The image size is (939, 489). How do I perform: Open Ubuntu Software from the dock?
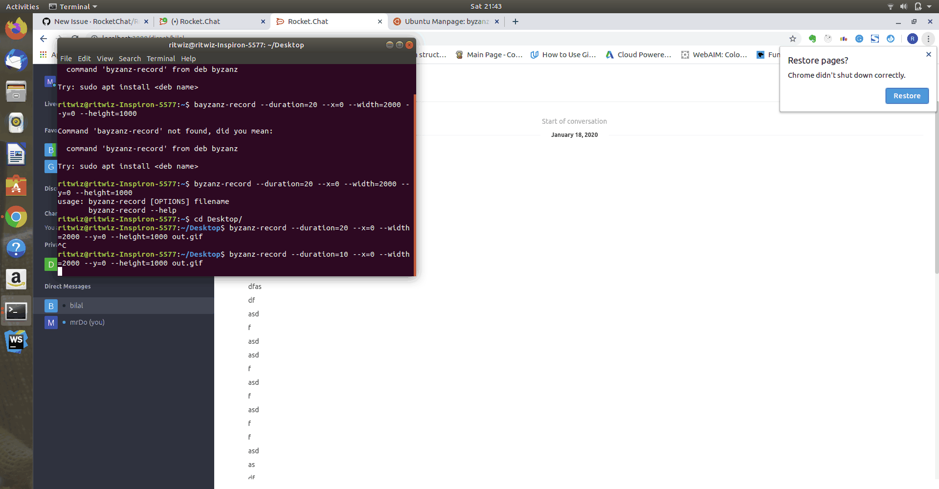16,185
